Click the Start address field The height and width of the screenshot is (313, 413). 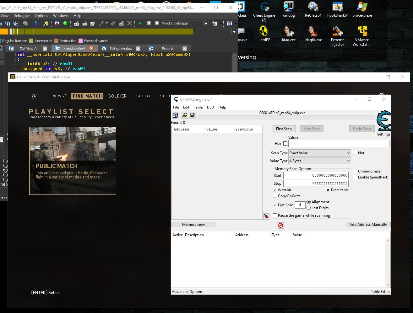[316, 176]
